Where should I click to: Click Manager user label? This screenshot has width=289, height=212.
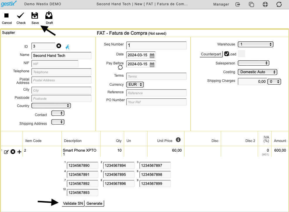[x=221, y=4]
